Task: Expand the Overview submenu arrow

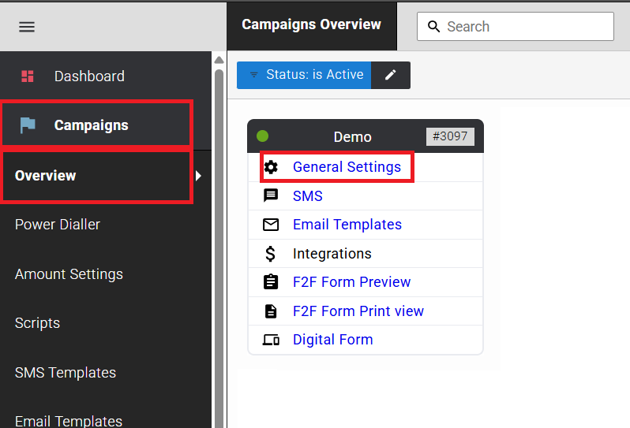Action: point(199,176)
